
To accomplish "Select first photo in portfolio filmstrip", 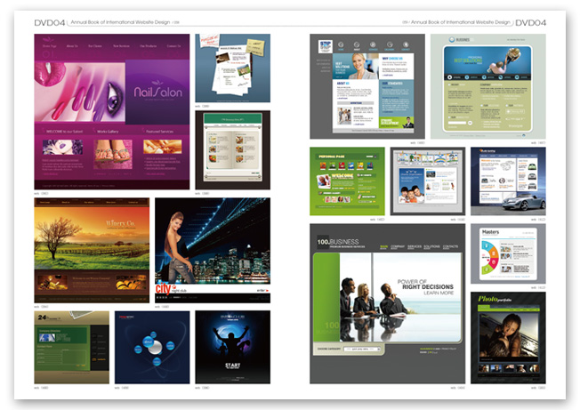I will 484,368.
